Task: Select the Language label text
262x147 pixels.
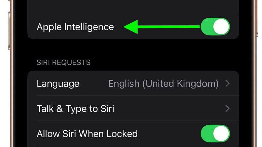Action: pos(58,84)
